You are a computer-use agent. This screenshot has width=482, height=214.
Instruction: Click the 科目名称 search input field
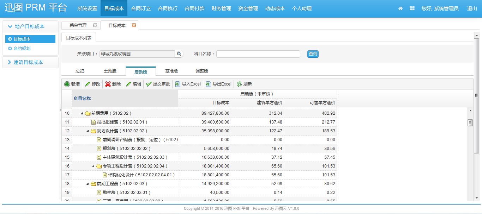coord(258,54)
